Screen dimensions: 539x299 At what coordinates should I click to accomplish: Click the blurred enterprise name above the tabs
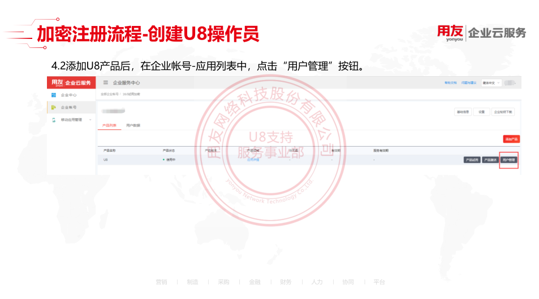tap(113, 111)
